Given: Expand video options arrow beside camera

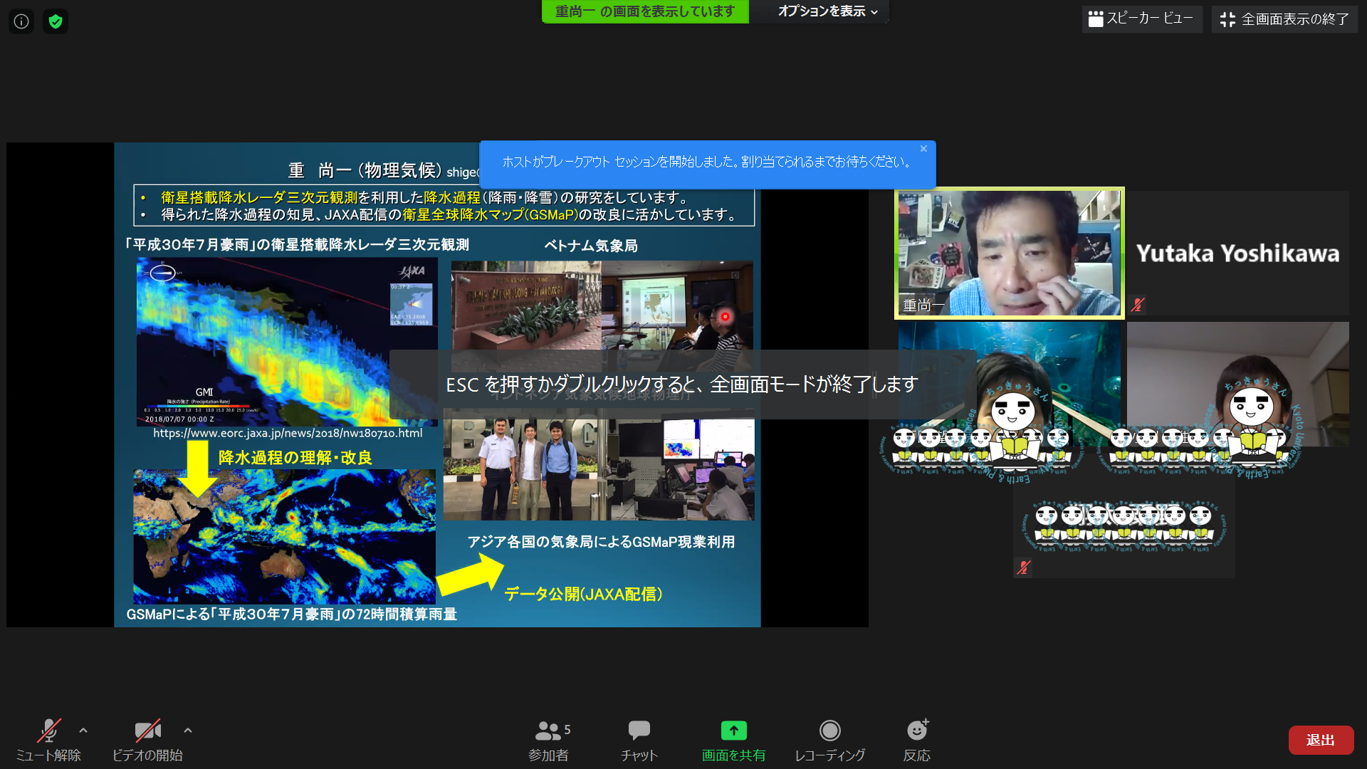Looking at the screenshot, I should (188, 731).
